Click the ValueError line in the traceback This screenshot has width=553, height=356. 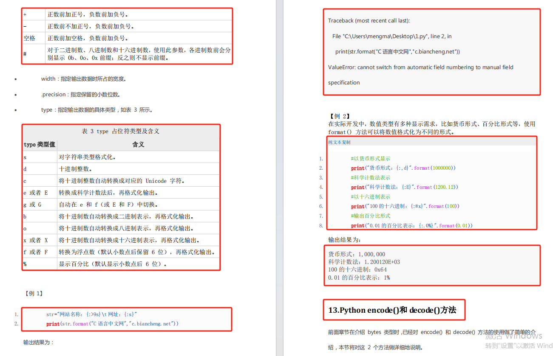[420, 67]
